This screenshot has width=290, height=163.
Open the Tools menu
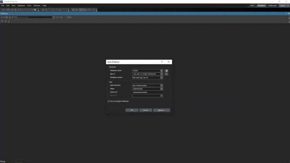29,6
